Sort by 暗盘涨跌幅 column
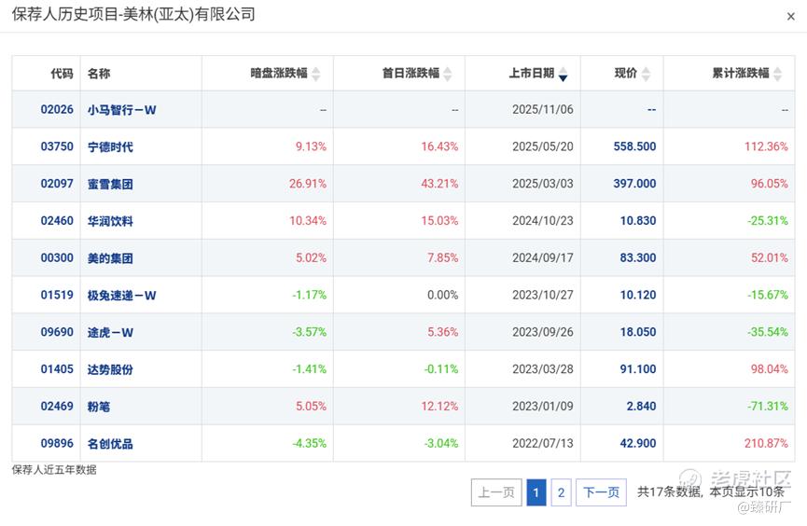This screenshot has width=807, height=526. 316,74
